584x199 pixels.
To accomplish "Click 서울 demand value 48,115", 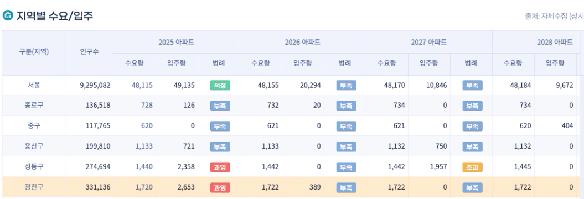I will (x=142, y=85).
